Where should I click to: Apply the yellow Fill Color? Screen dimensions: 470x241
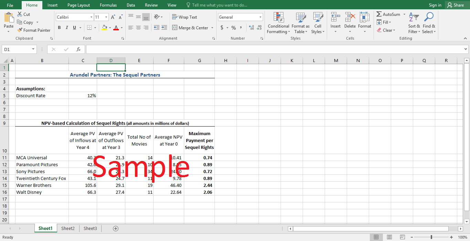point(104,28)
